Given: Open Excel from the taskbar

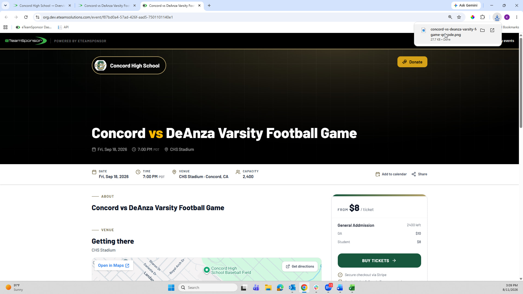Looking at the screenshot, I should [x=352, y=287].
